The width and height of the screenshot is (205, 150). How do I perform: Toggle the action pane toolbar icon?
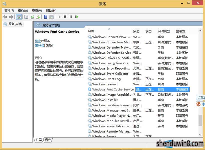point(51,17)
